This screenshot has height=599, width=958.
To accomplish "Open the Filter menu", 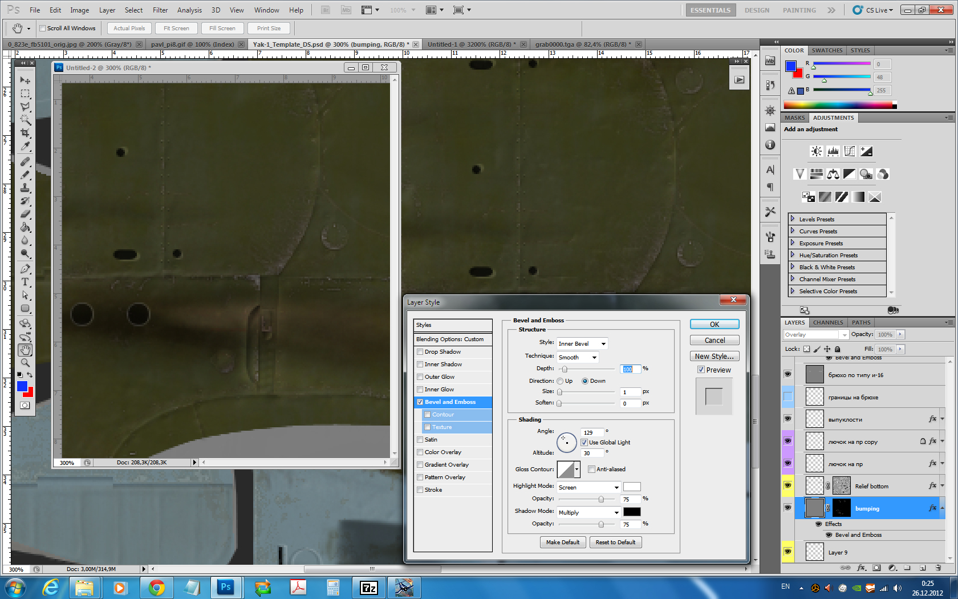I will pos(160,10).
